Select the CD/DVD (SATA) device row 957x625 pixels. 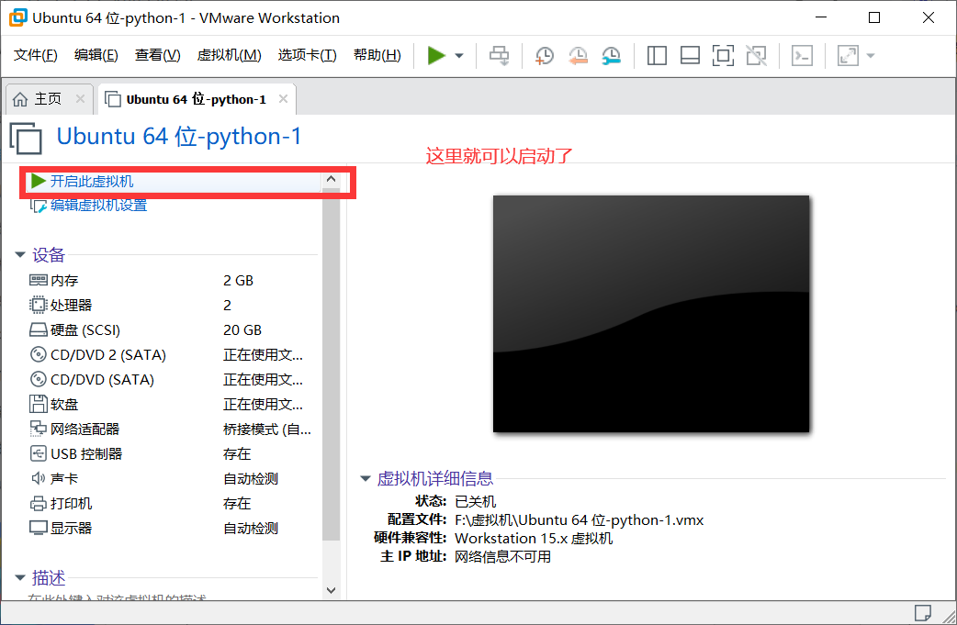point(173,379)
